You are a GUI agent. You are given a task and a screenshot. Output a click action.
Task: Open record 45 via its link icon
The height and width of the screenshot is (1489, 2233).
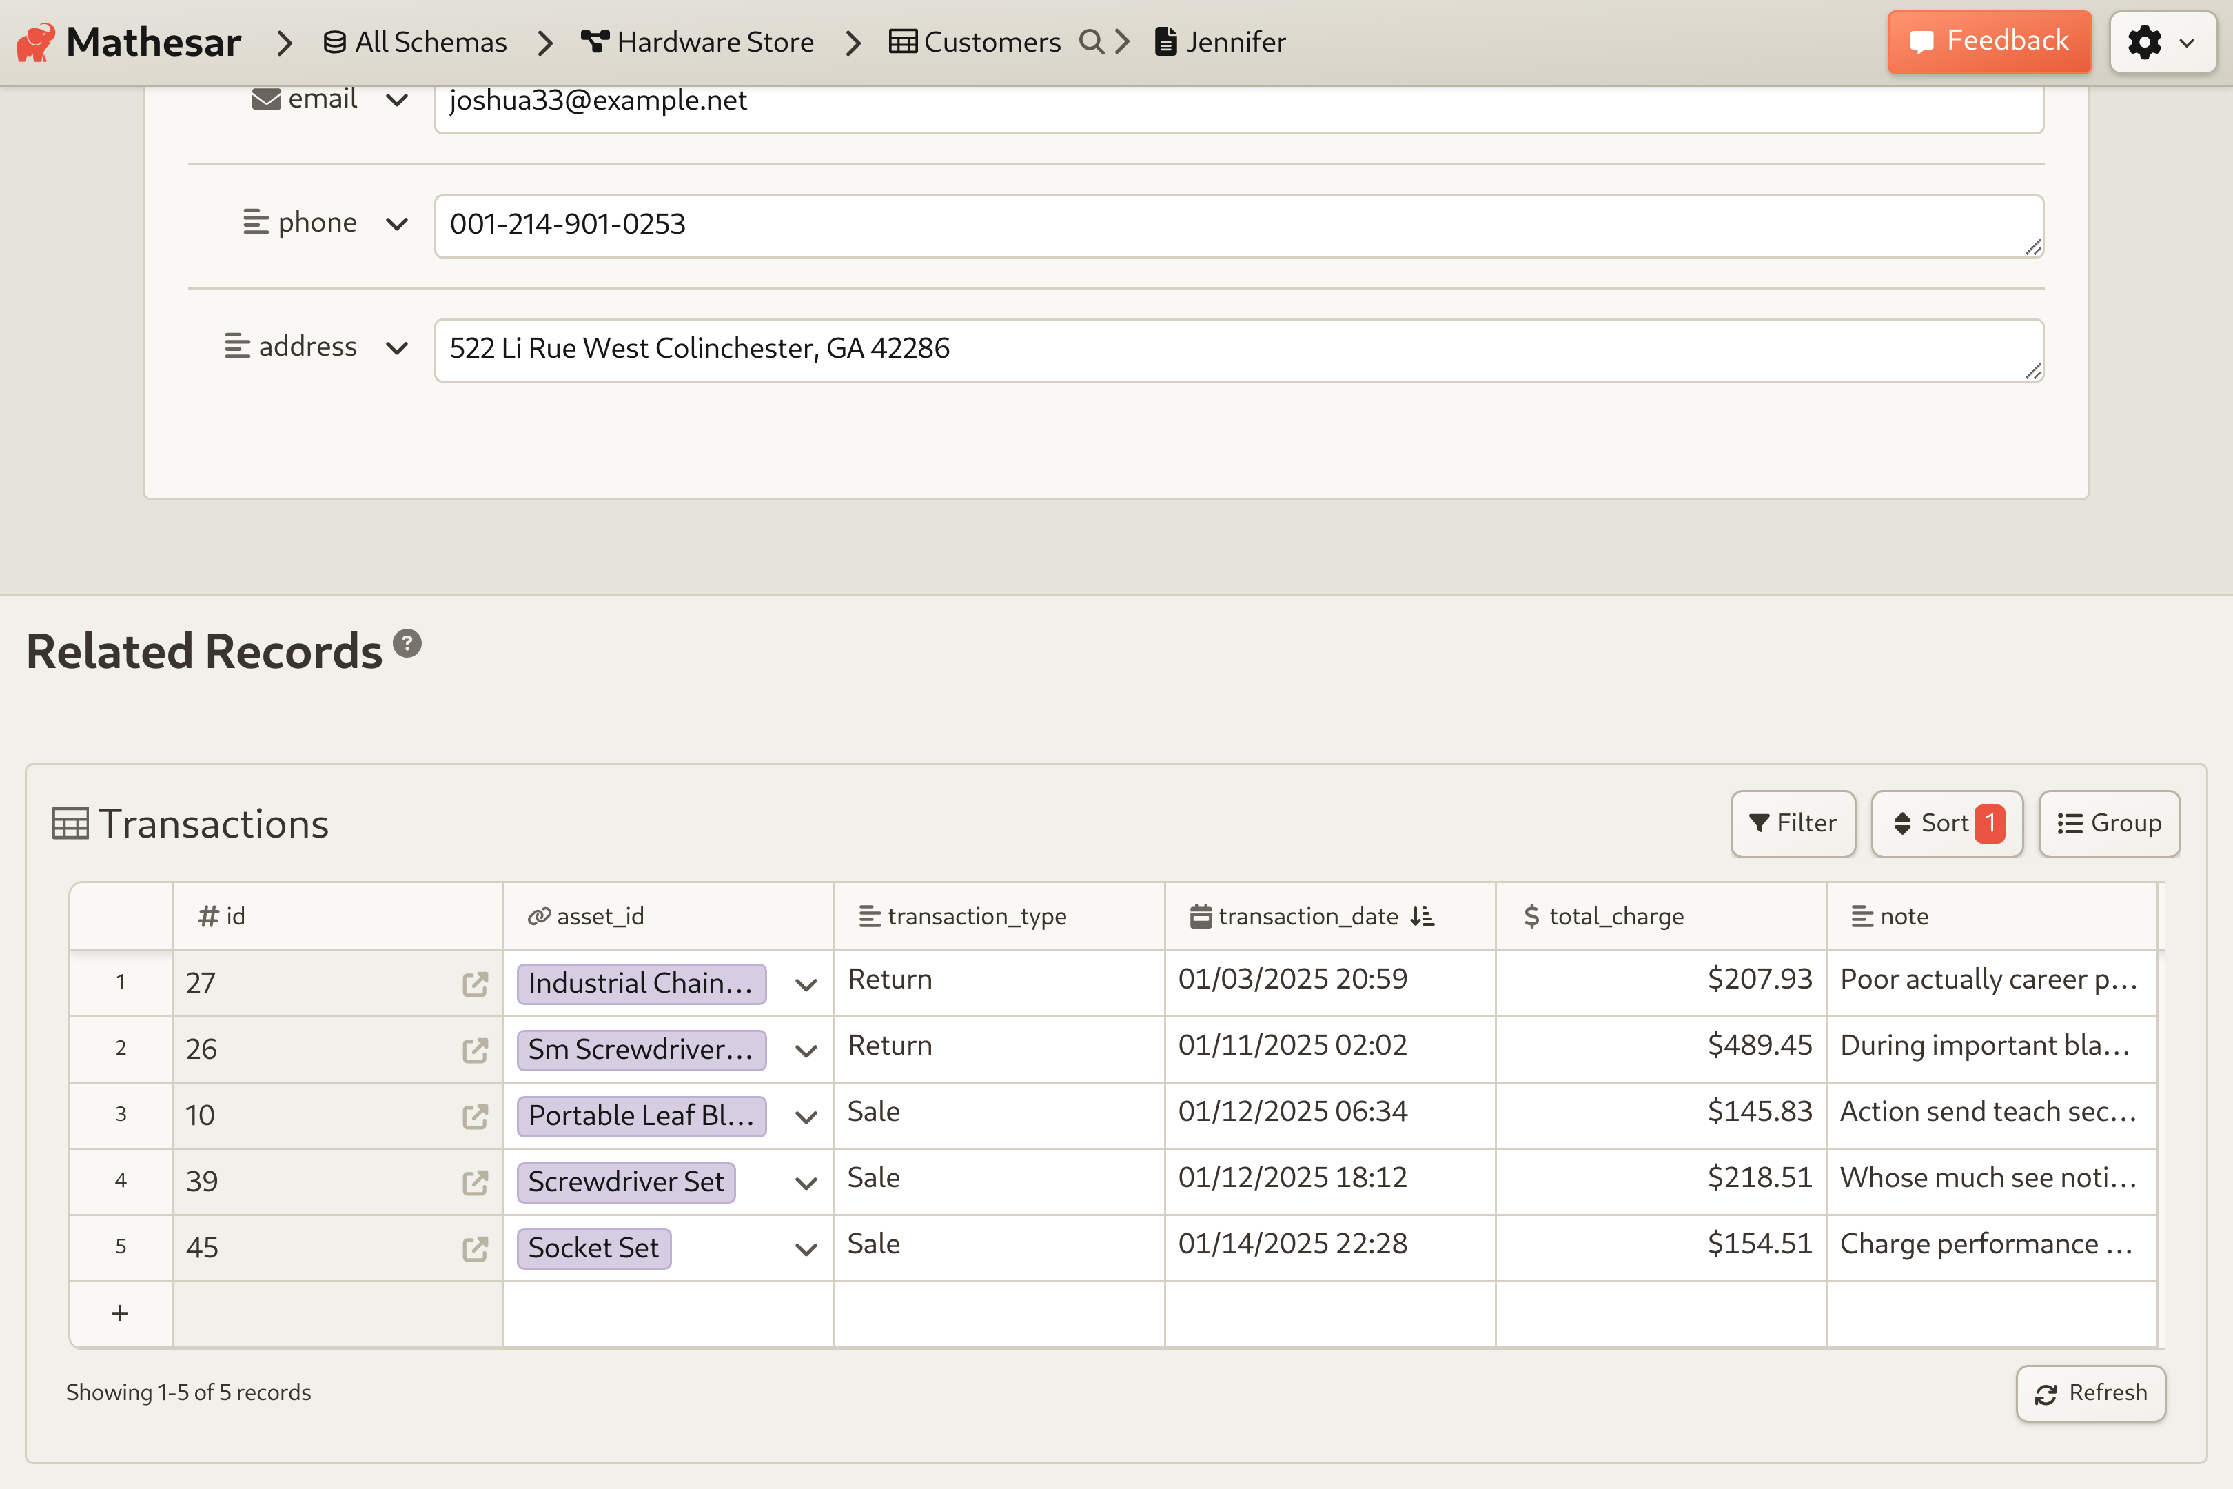coord(475,1248)
